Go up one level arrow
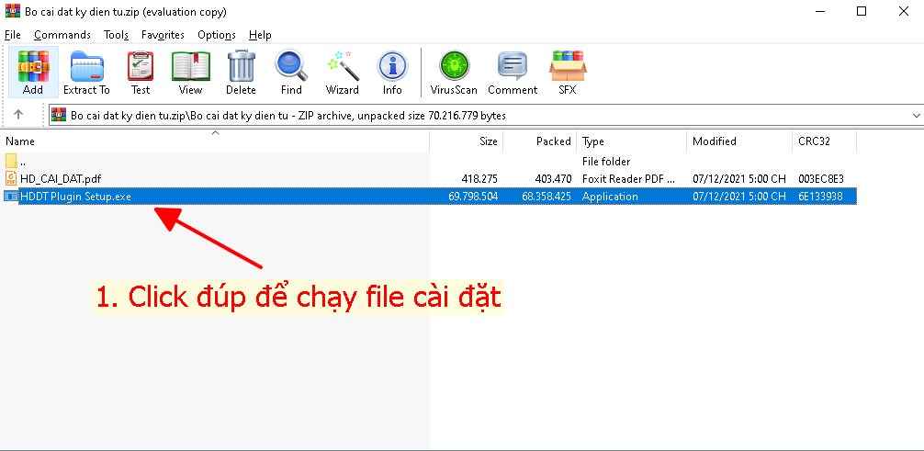Image resolution: width=924 pixels, height=451 pixels. 18,115
